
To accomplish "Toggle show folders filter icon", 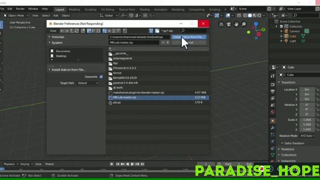I will (157, 31).
